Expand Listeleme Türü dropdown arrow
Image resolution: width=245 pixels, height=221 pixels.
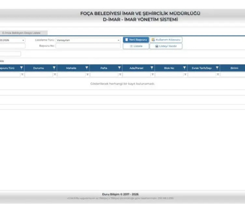coord(118,40)
